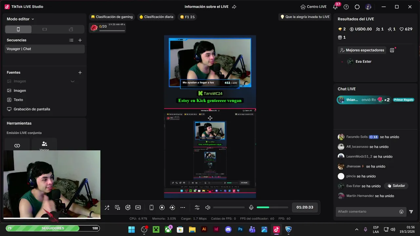Click the link icon under Emisión LIVE conjunta
Viewport: 420px width, 236px height.
click(x=17, y=146)
